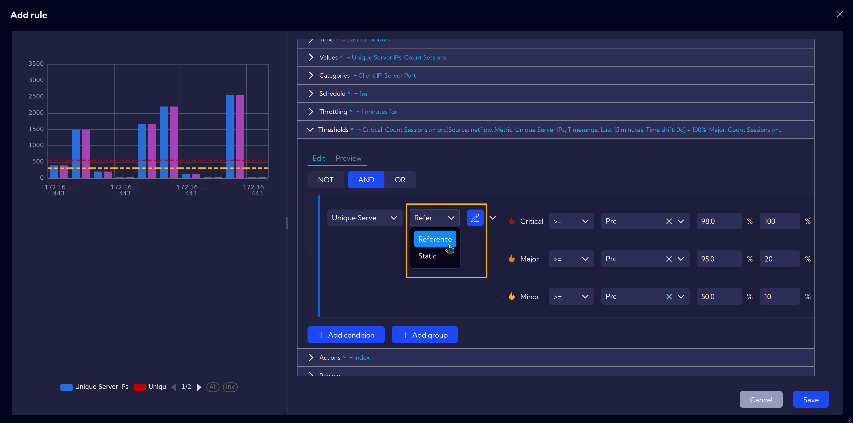Clear the Major Prc selection with X
Viewport: 853px width, 423px height.
tap(669, 259)
